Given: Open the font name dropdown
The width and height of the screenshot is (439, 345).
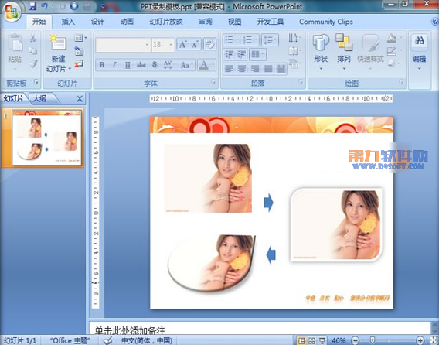Looking at the screenshot, I should click(148, 45).
